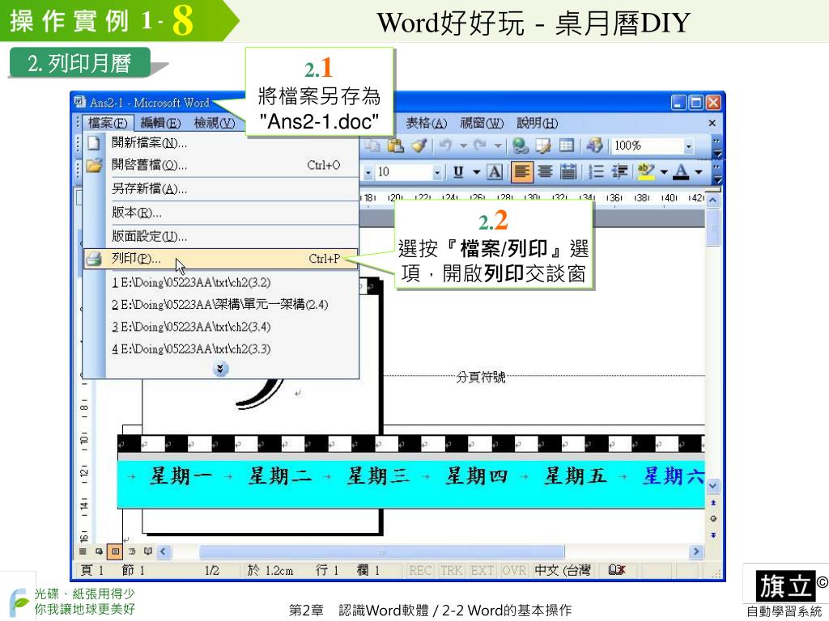Viewport: 829px width, 621px height.
Task: Open the redo history dropdown arrow
Action: pos(498,146)
